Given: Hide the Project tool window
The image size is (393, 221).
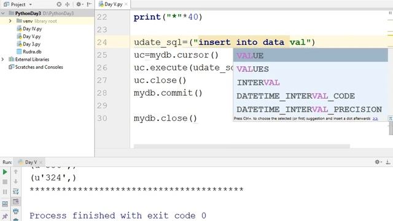Looking at the screenshot, I should pos(89,4).
